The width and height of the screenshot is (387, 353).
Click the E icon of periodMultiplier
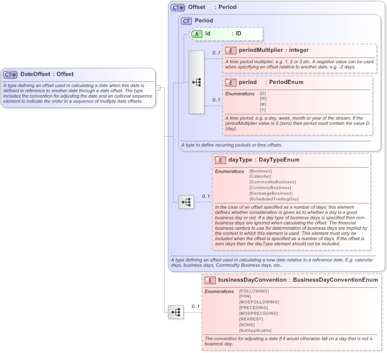click(x=231, y=51)
